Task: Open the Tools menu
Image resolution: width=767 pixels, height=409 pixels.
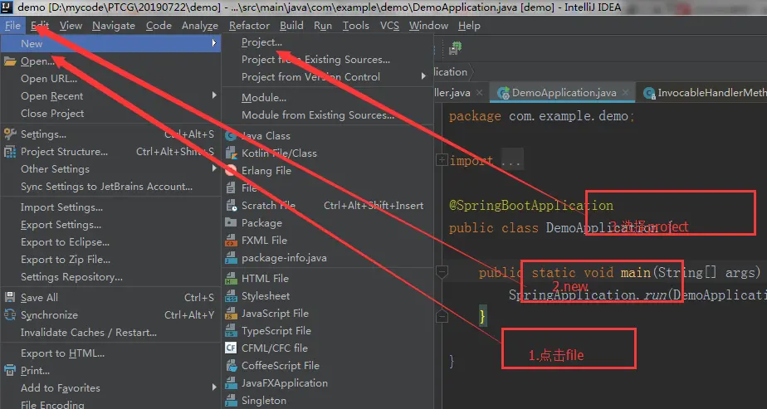Action: tap(355, 26)
